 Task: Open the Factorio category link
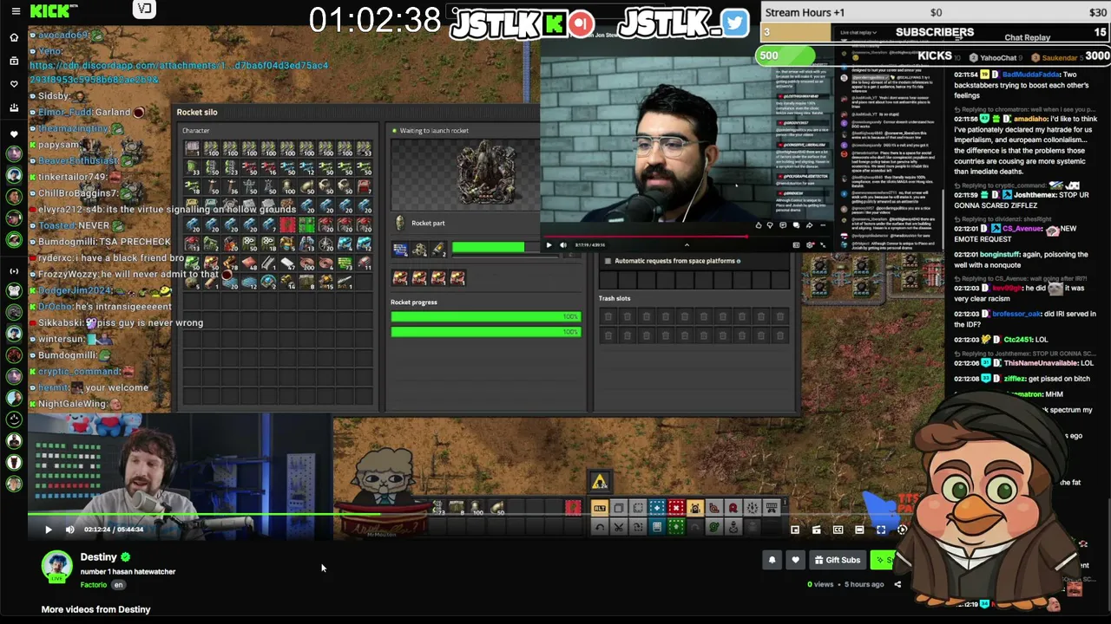pyautogui.click(x=94, y=585)
